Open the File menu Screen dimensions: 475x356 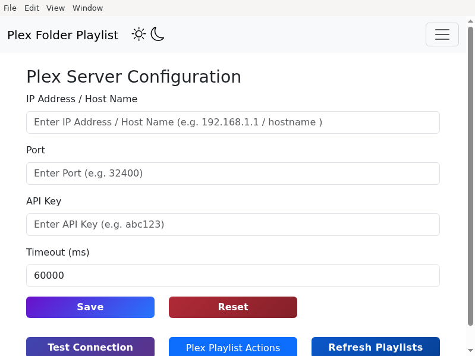pyautogui.click(x=10, y=8)
